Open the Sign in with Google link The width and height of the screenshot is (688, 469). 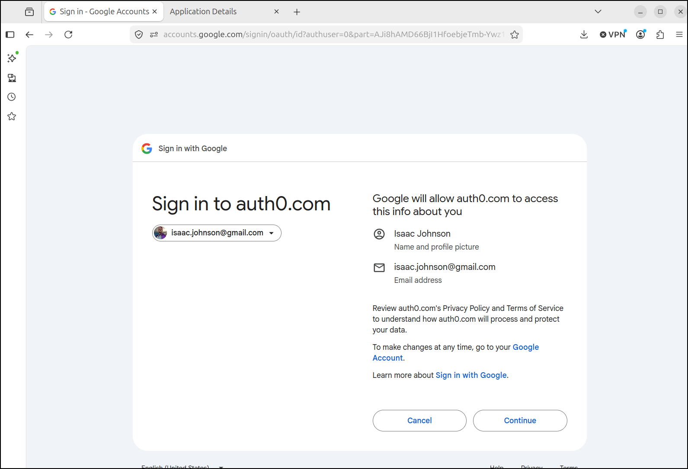[471, 375]
